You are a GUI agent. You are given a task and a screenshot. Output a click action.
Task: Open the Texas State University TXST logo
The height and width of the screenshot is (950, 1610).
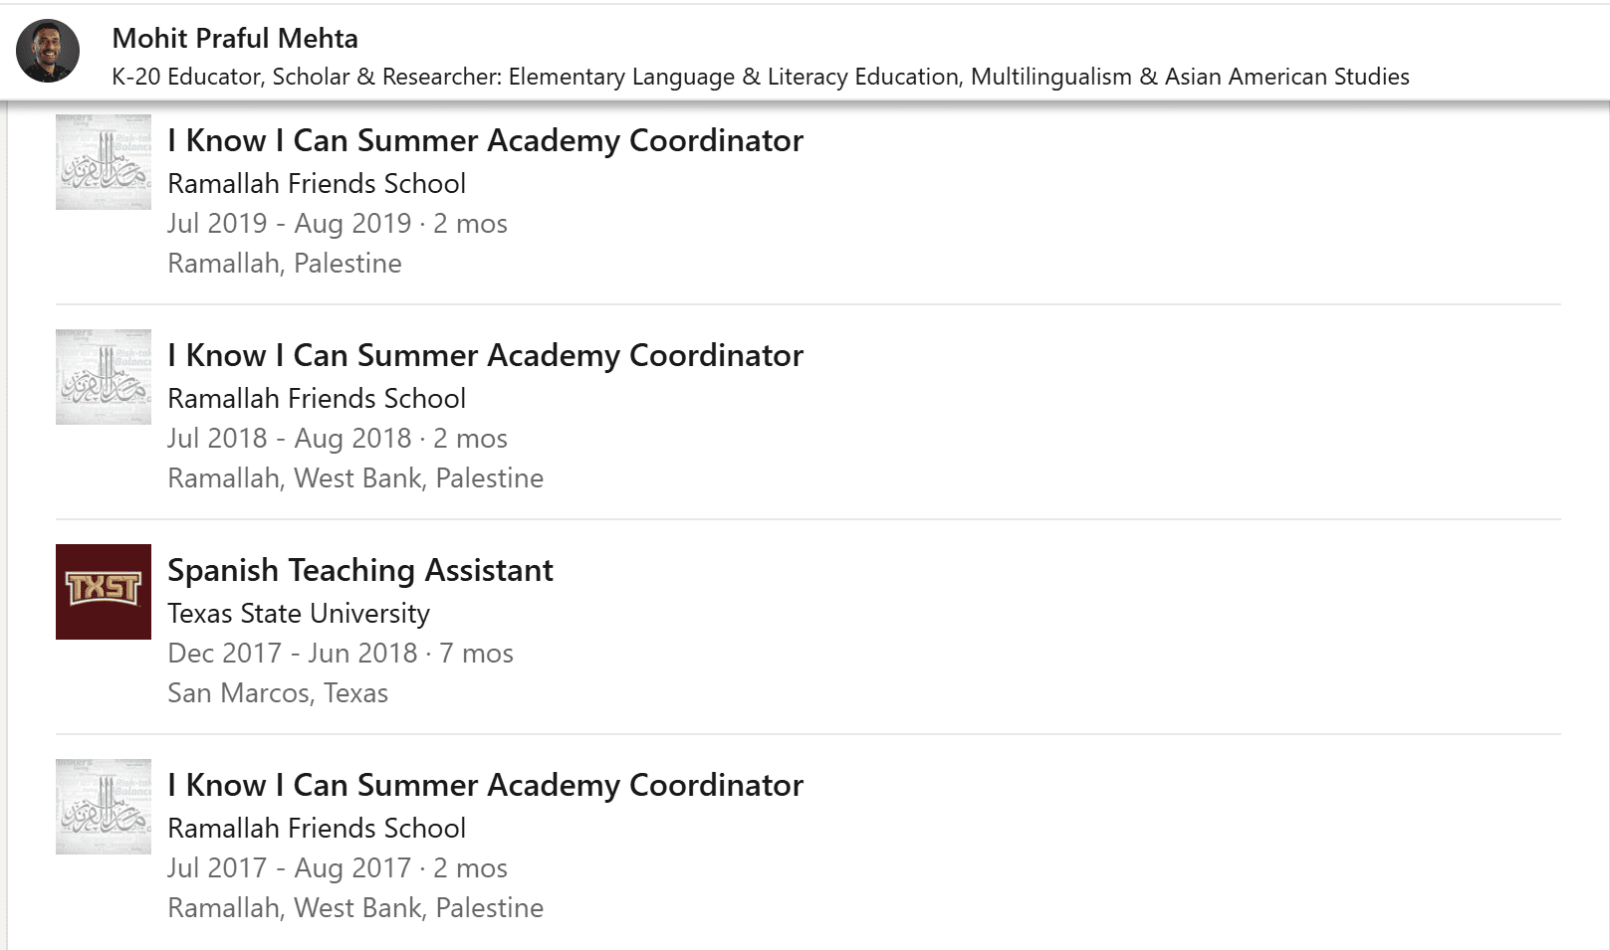point(104,592)
